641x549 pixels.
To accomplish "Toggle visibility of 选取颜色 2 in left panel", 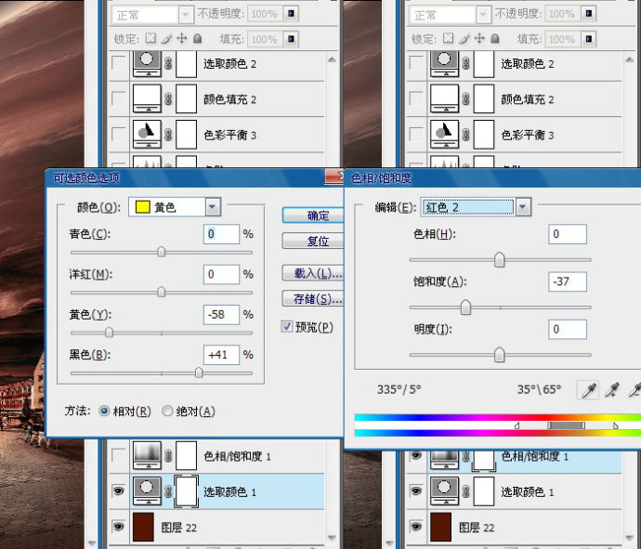I will pyautogui.click(x=119, y=63).
